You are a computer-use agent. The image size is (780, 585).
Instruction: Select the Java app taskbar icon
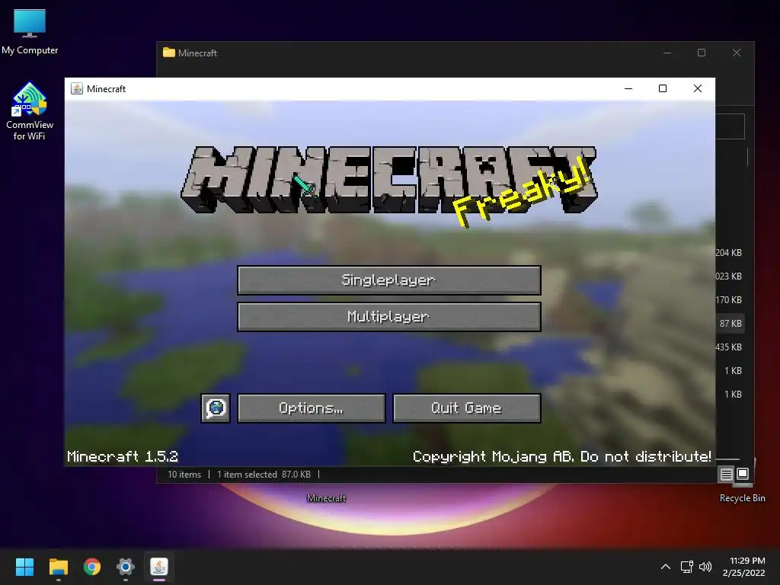[x=159, y=567]
